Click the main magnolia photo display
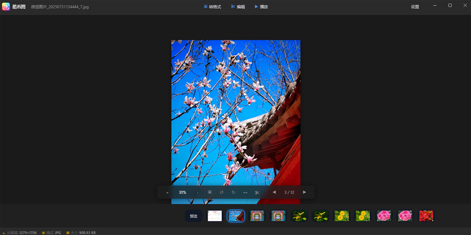The width and height of the screenshot is (471, 235). (236, 122)
